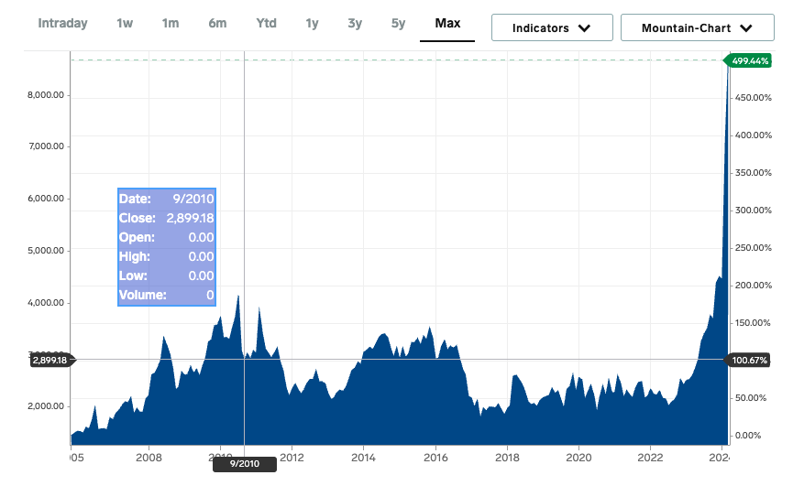Show the 1m chart period
The height and width of the screenshot is (486, 793).
(171, 23)
